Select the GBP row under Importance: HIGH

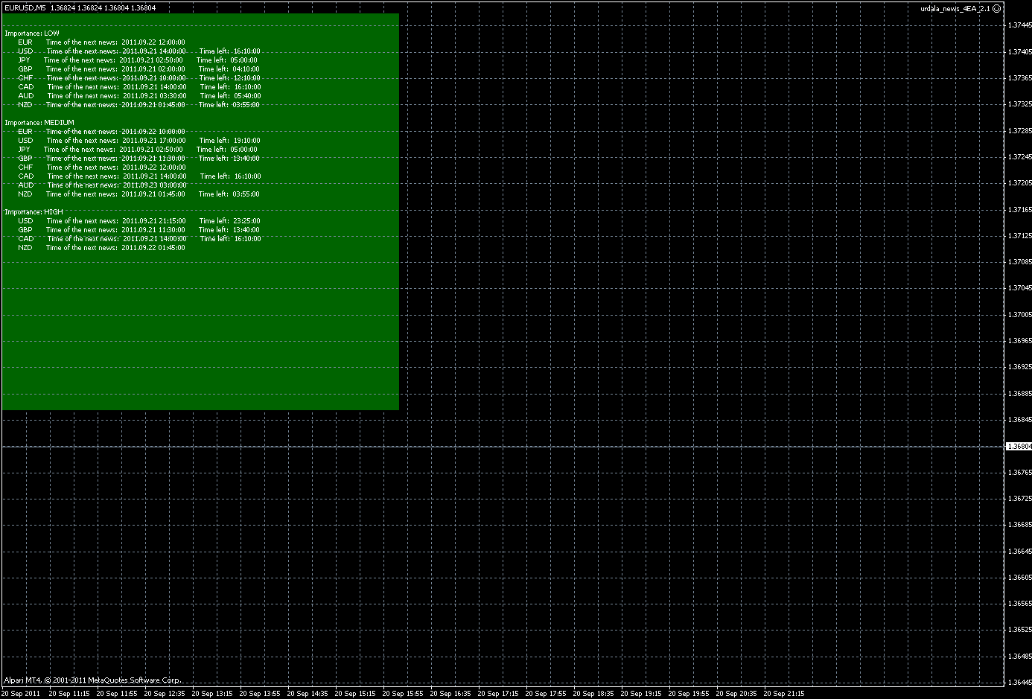tap(138, 230)
